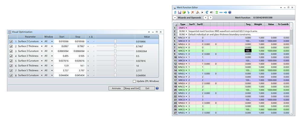Click the Animate button
This screenshot has width=302, height=121.
click(116, 88)
